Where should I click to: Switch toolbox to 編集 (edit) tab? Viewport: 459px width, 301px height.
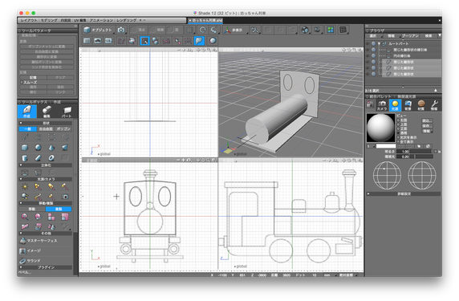pyautogui.click(x=47, y=112)
